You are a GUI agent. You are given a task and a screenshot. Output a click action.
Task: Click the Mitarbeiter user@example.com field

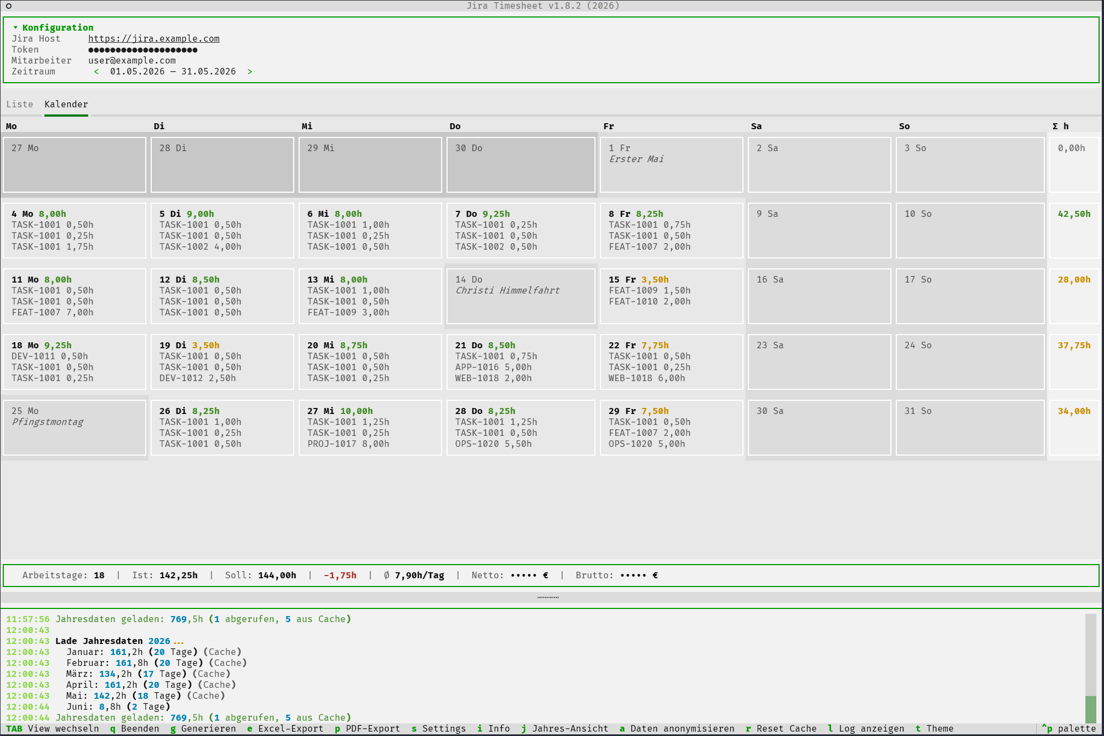tap(132, 60)
